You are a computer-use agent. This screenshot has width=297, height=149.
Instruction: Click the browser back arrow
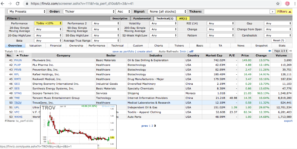[3, 4]
